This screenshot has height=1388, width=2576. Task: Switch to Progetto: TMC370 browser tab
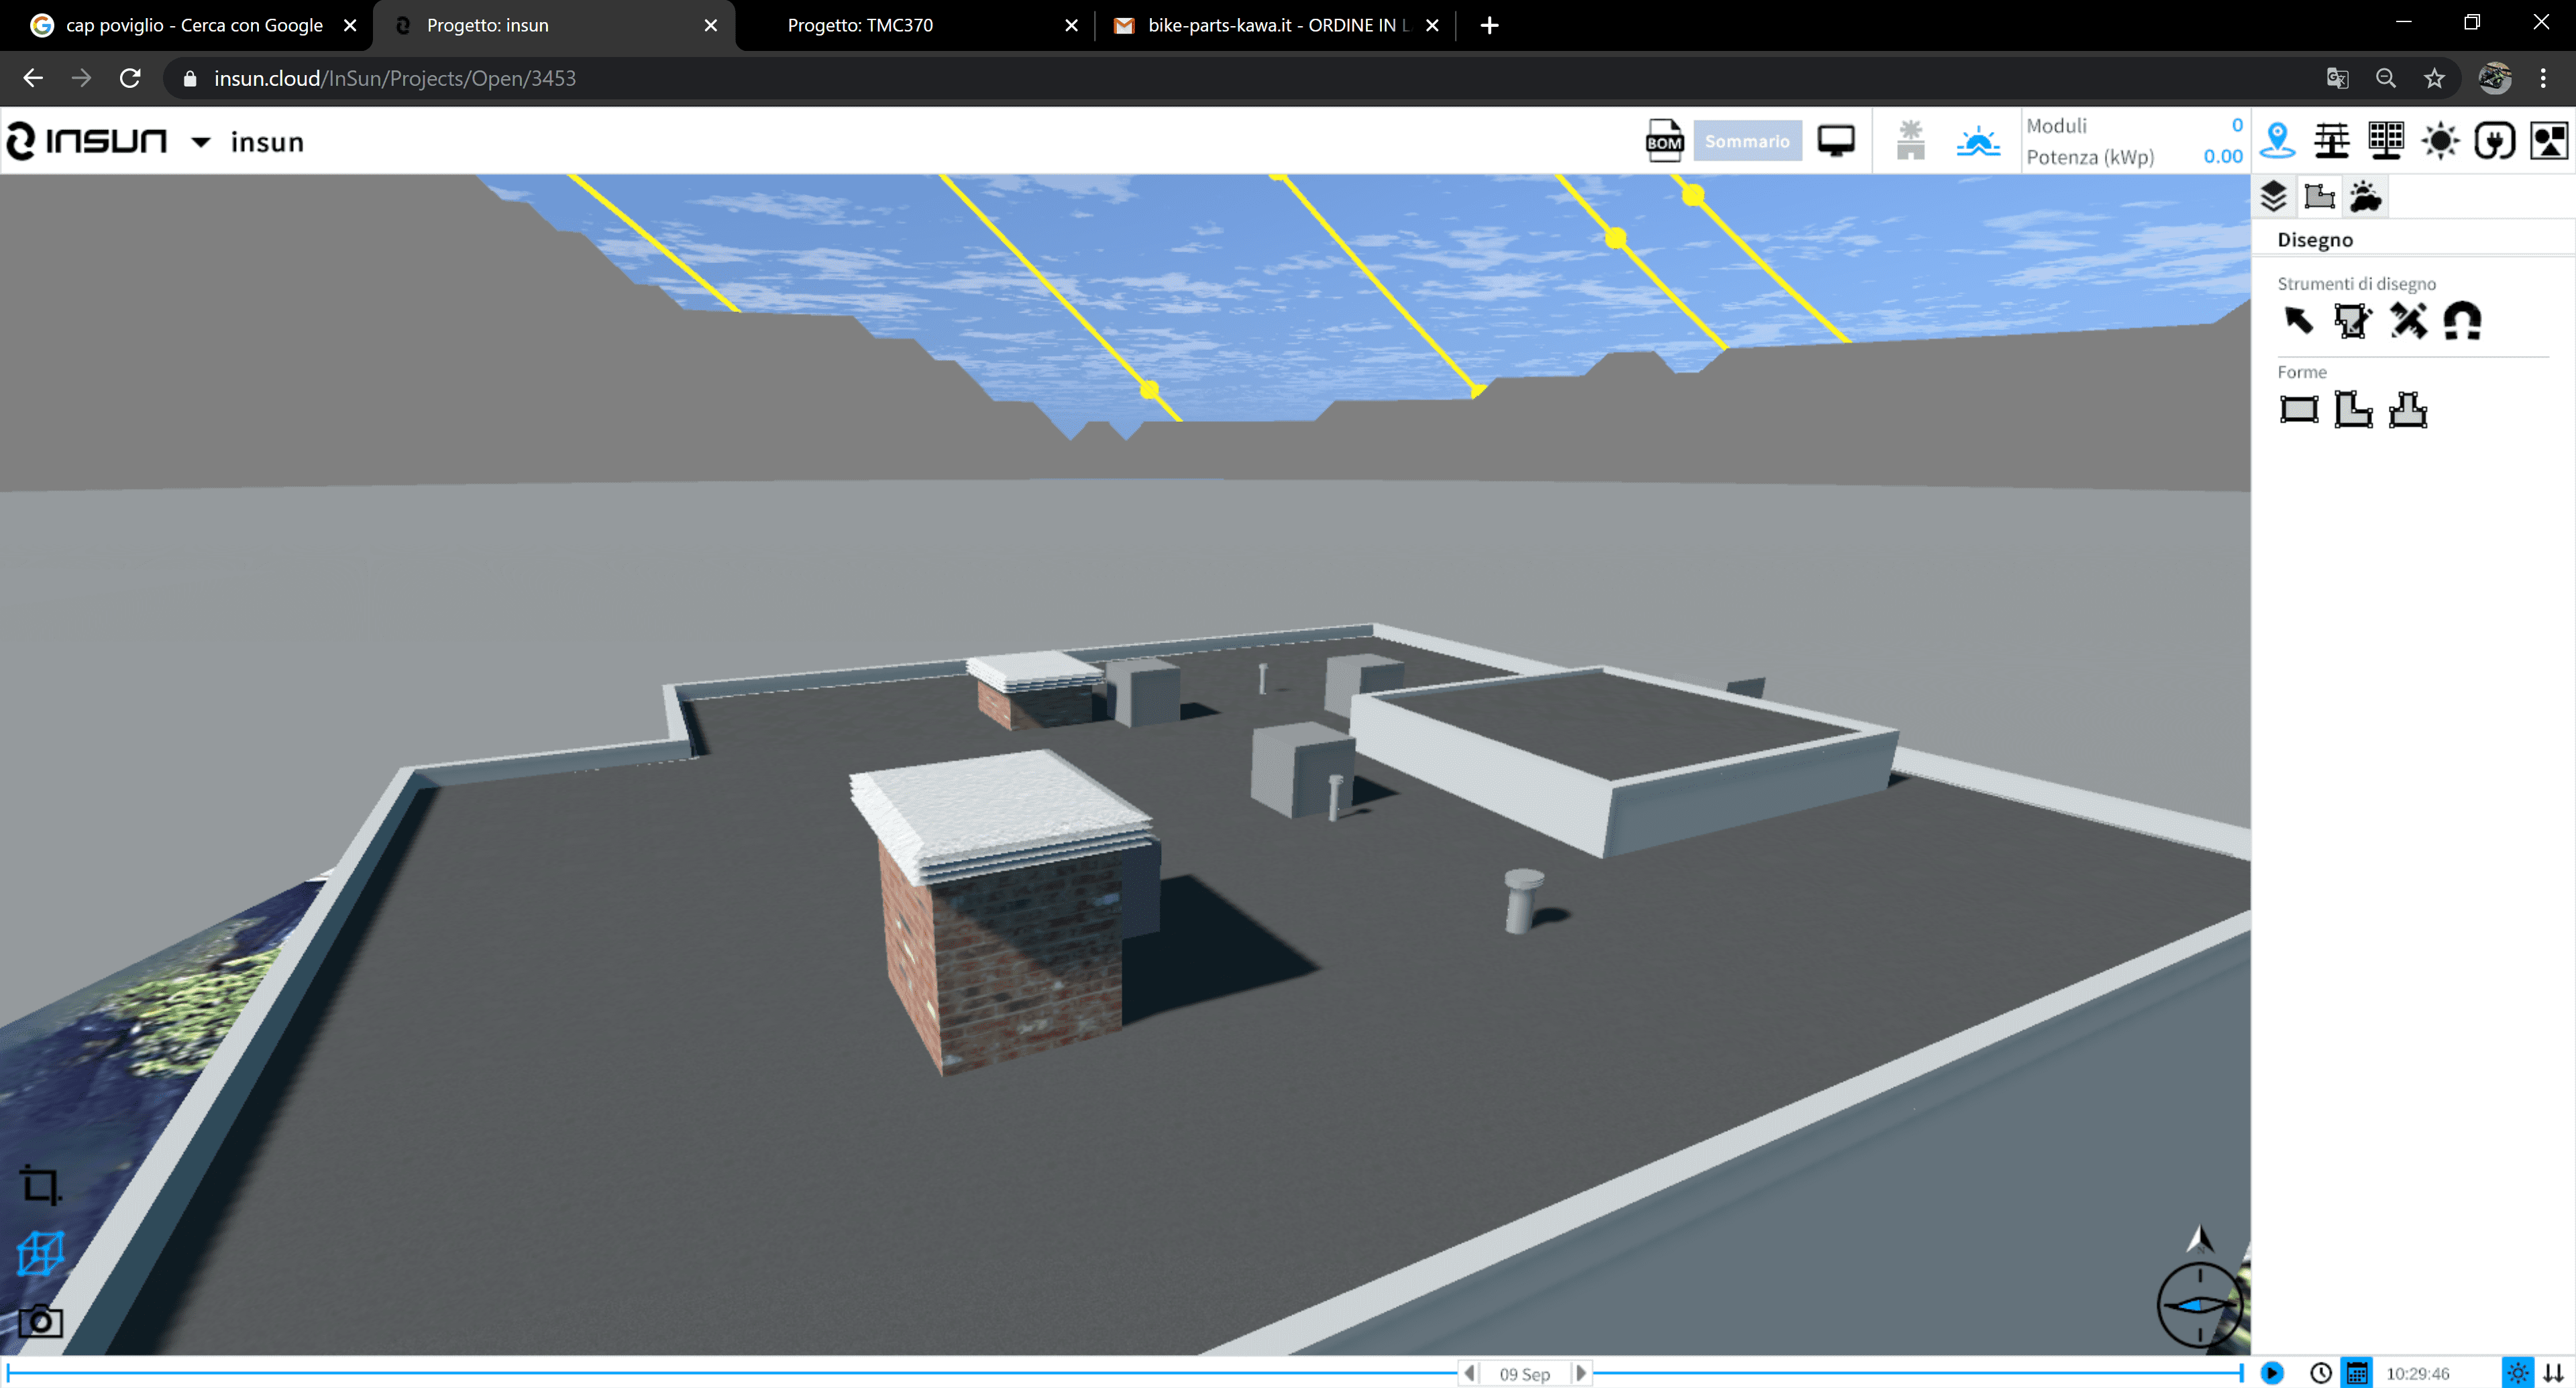tap(860, 25)
